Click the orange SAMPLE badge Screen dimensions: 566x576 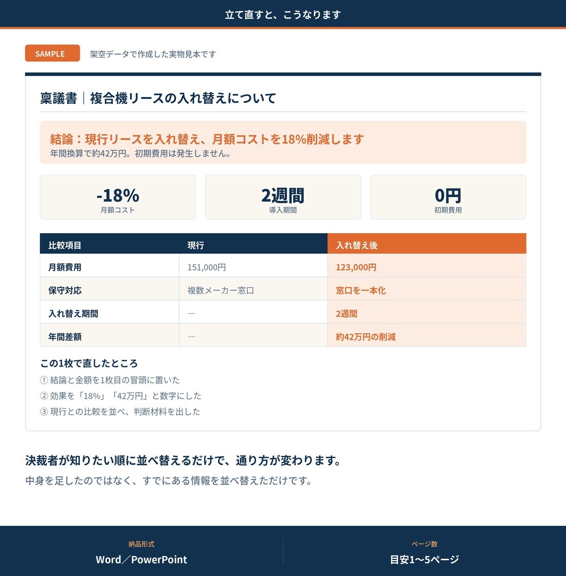point(52,53)
